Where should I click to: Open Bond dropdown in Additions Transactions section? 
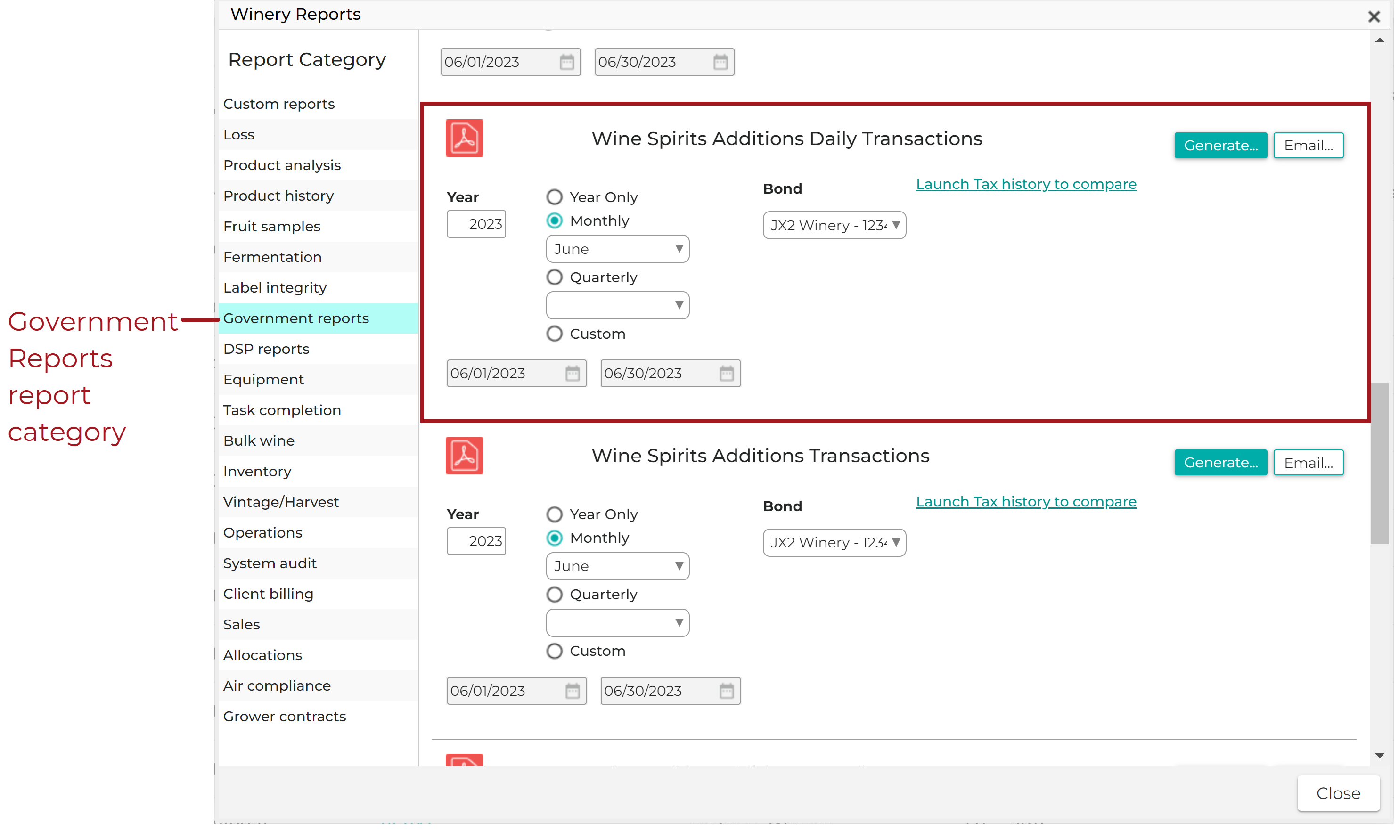[834, 543]
